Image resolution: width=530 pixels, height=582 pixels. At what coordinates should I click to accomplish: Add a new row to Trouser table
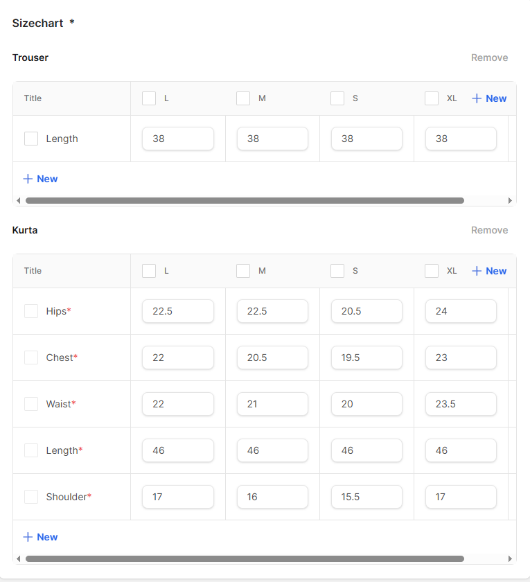pyautogui.click(x=40, y=179)
